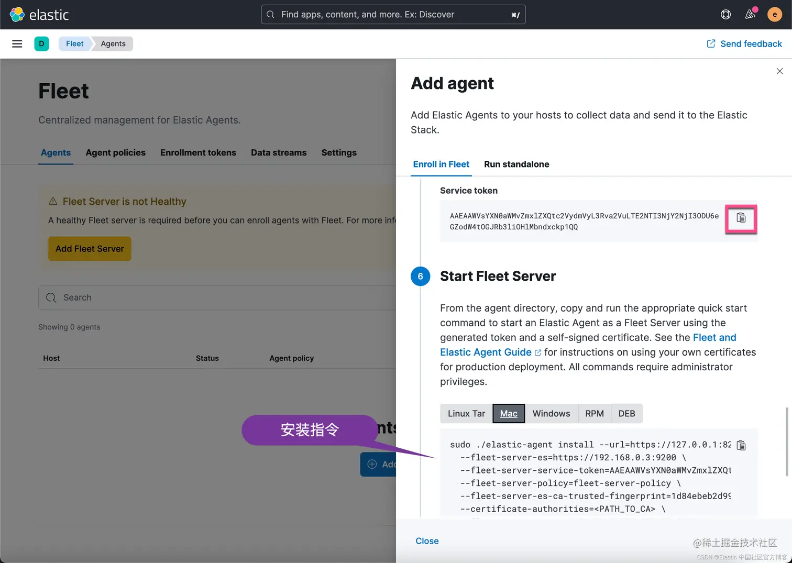Copy the service token to clipboard
The image size is (792, 563).
741,218
